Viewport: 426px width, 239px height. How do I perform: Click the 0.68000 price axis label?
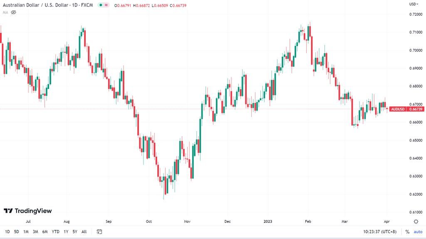pos(416,86)
